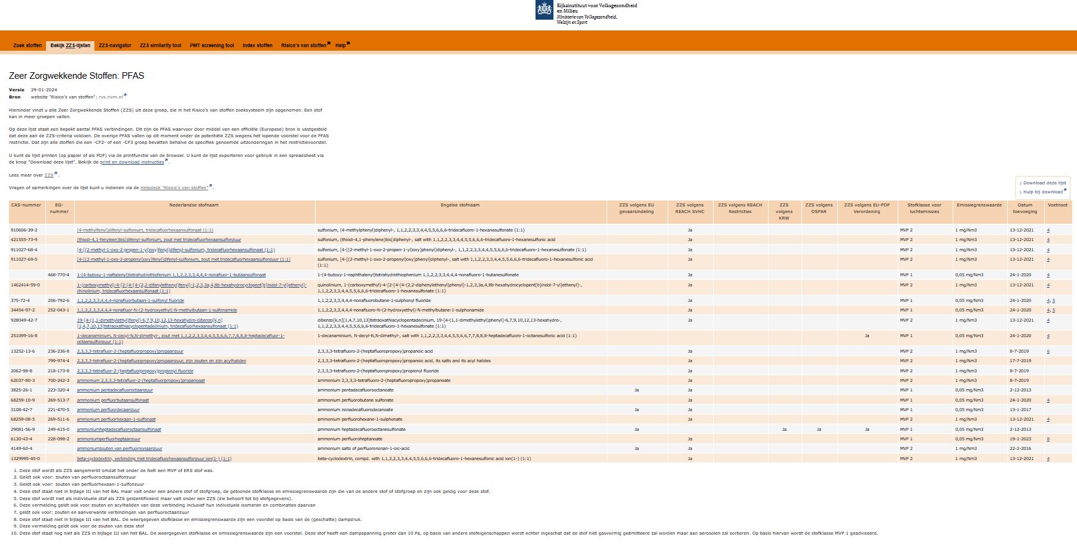This screenshot has width=1077, height=546.
Task: Click external-link arrow beside Risico's van stoffen tab
Action: click(x=328, y=44)
